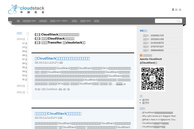Screen dimensions: 194x129
Task: Select month 03 in the archive timeline
Action: 25,75
